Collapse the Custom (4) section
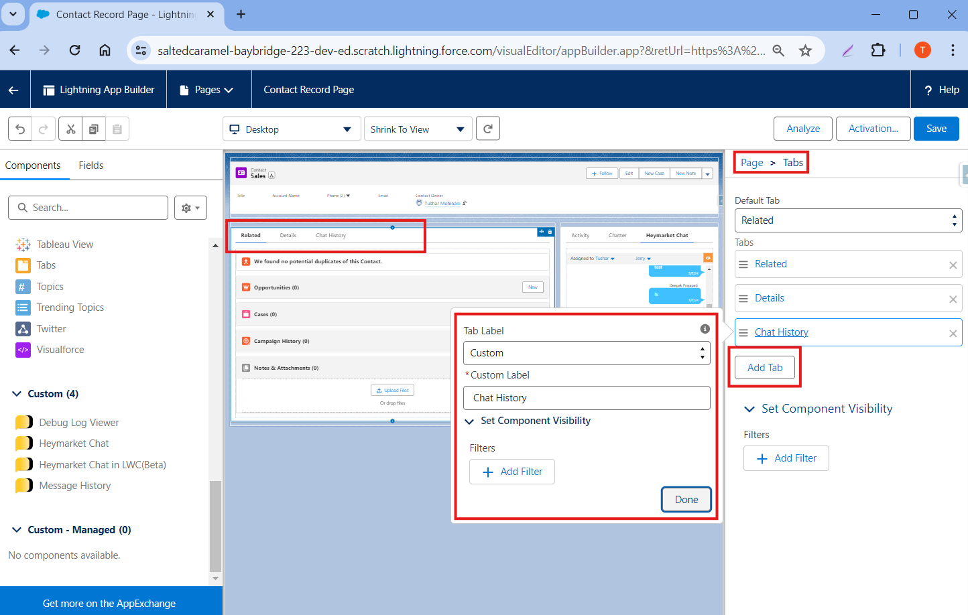This screenshot has width=968, height=615. click(17, 394)
